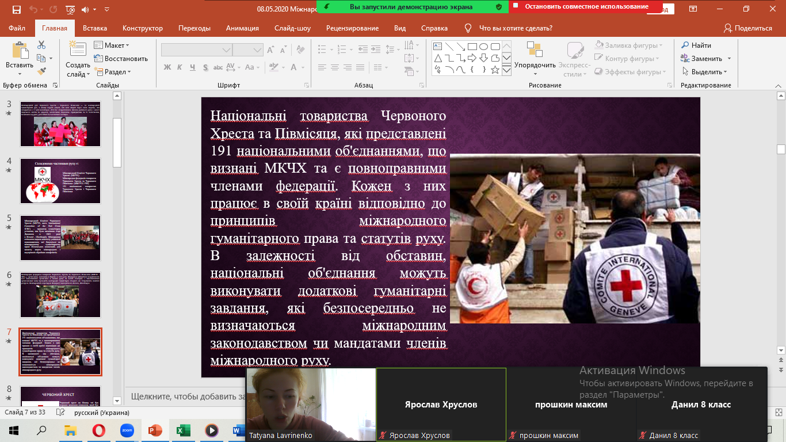The height and width of the screenshot is (442, 786).
Task: Toggle underline Ч formatting
Action: (194, 67)
